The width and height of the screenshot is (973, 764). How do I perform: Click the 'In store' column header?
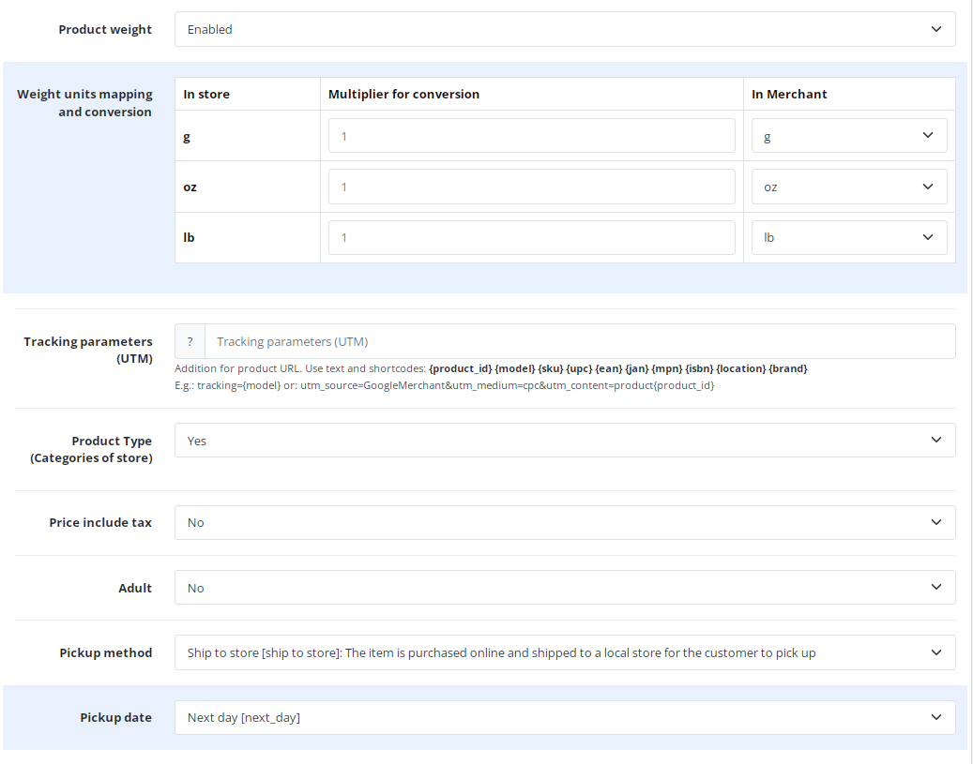pyautogui.click(x=206, y=95)
